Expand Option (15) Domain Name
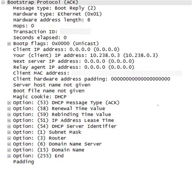Image resolution: width=192 pixels, height=171 pixels. 9,150
